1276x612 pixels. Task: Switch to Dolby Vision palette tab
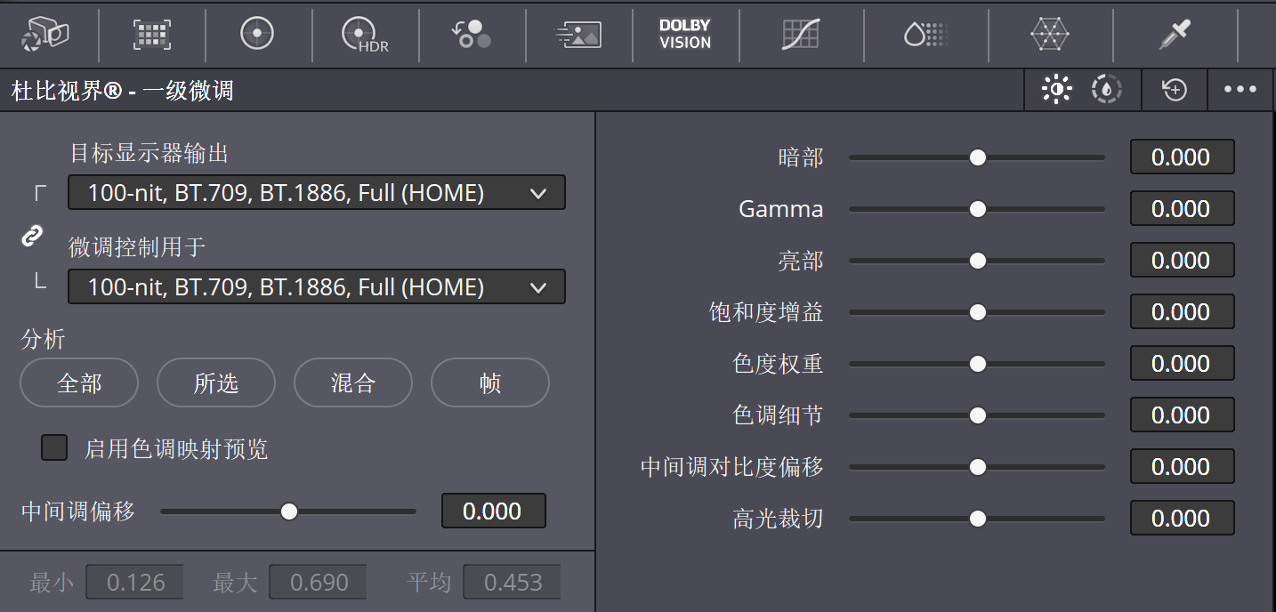(x=685, y=34)
